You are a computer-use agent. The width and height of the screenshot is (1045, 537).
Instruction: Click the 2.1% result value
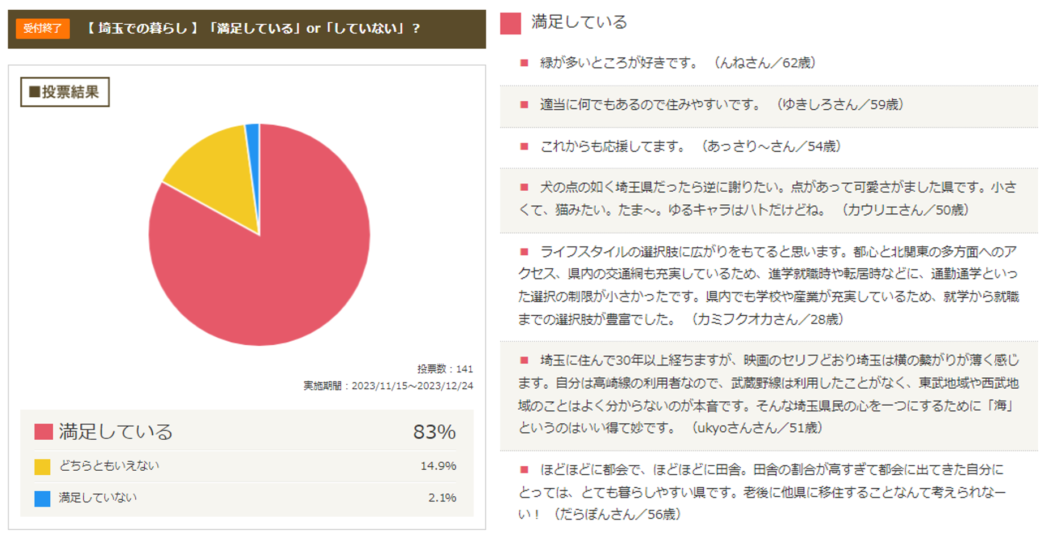point(442,498)
